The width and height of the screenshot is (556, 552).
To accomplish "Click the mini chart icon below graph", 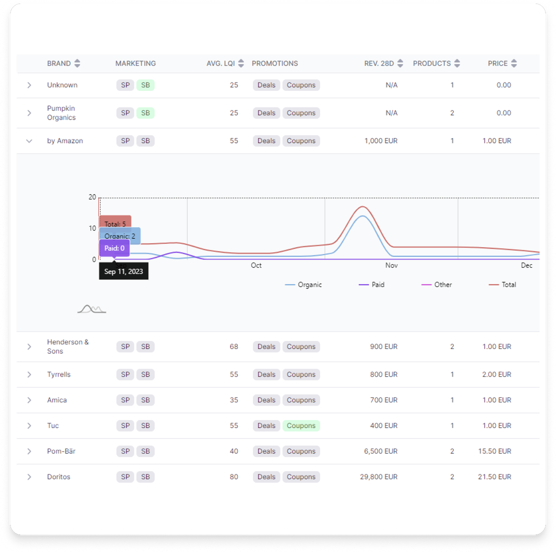I will click(91, 309).
